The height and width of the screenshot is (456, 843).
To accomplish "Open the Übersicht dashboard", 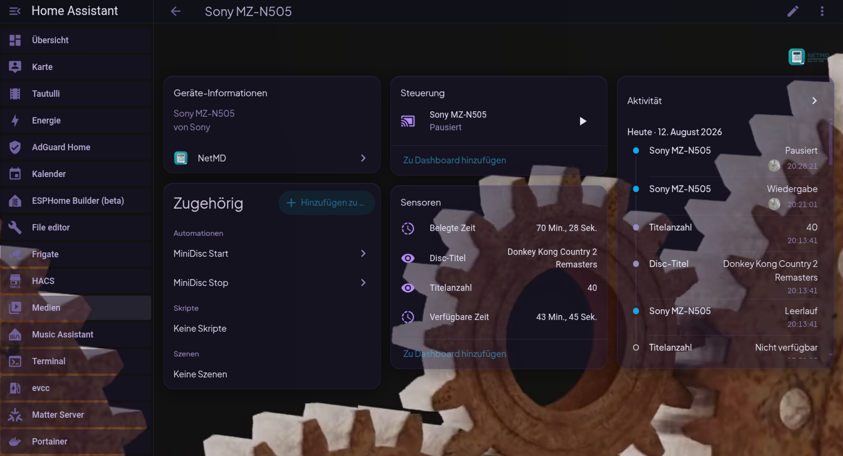I will (x=76, y=40).
